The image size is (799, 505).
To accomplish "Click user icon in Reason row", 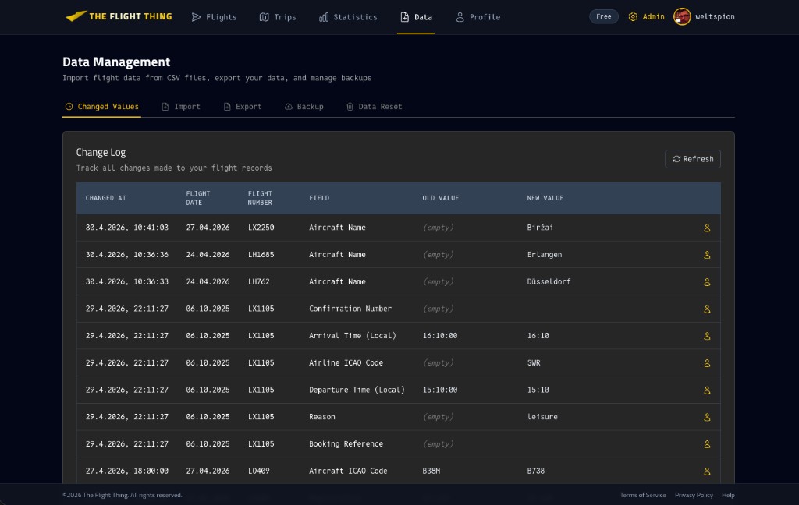I will click(707, 417).
